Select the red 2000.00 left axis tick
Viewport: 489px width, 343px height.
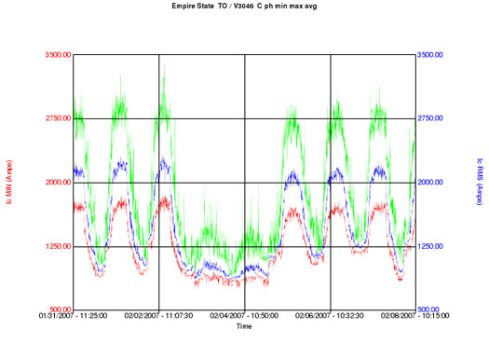pos(58,183)
